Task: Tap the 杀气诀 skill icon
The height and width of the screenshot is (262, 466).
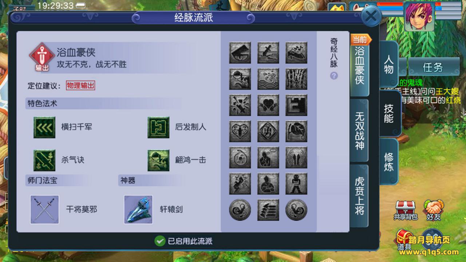Action: 44,160
